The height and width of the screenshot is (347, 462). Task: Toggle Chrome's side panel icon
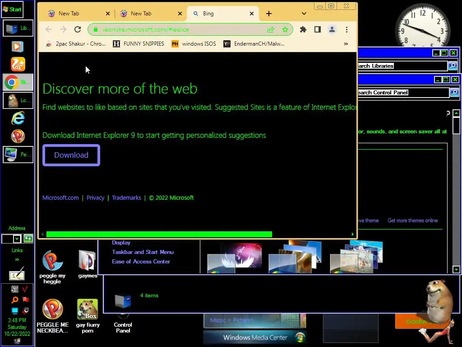click(x=317, y=29)
